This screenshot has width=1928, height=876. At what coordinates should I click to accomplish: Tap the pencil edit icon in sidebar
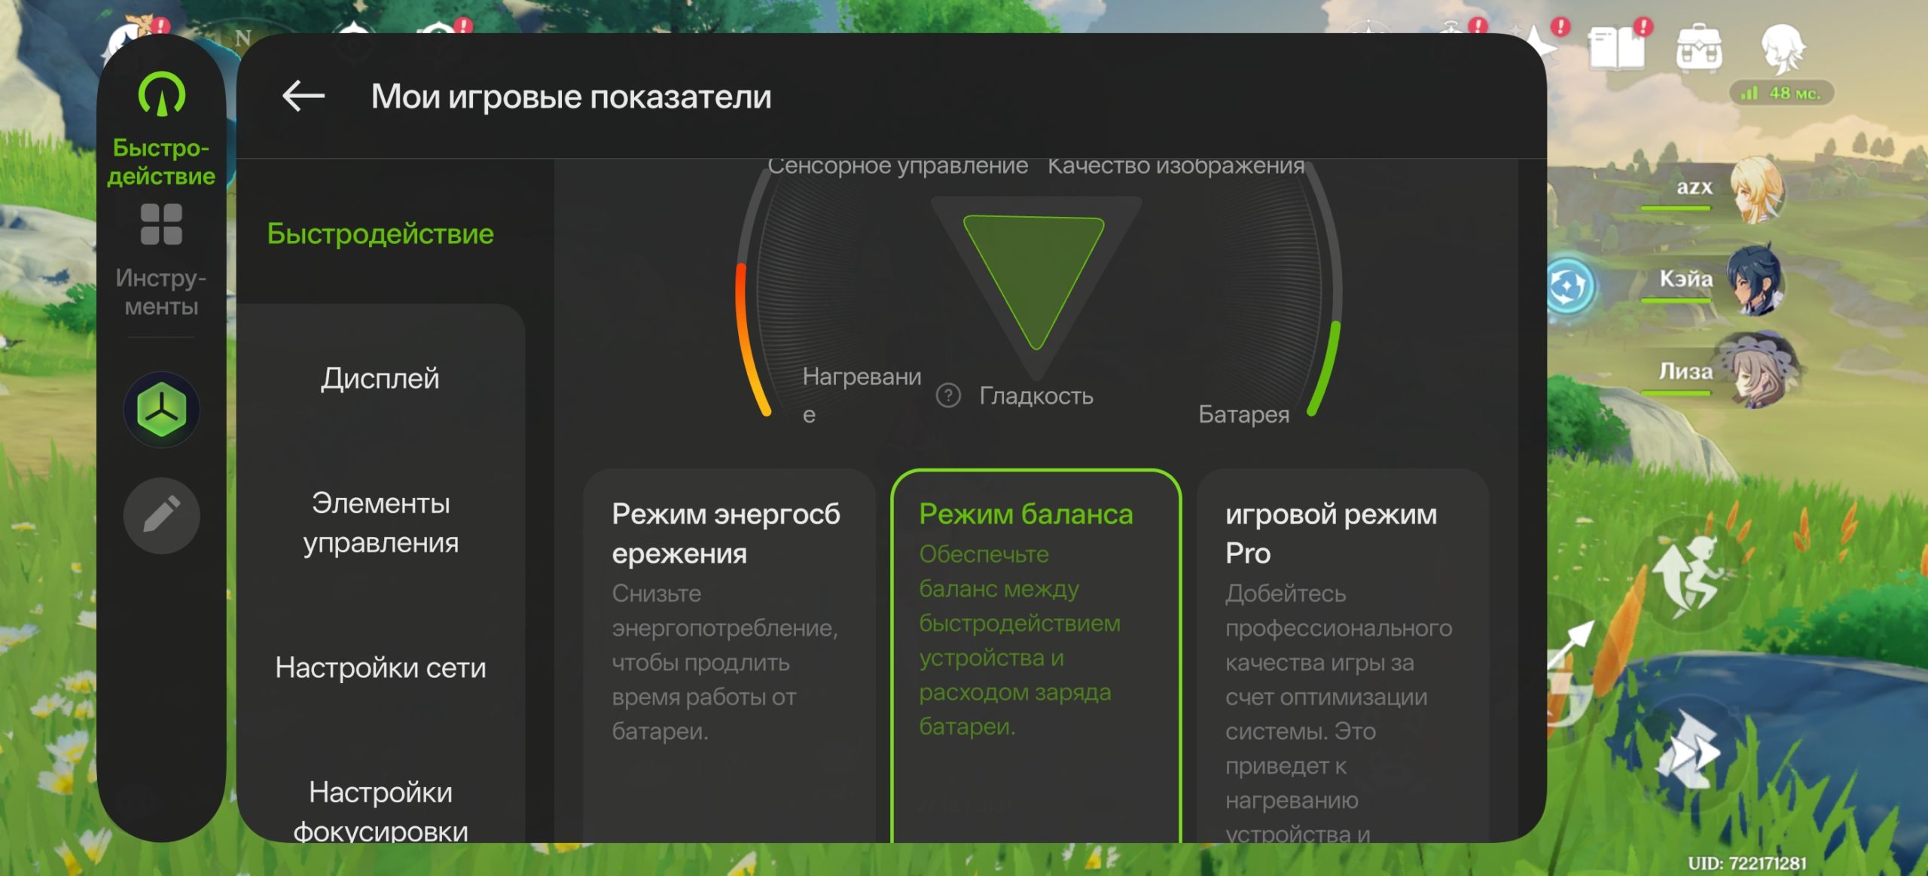pyautogui.click(x=161, y=515)
